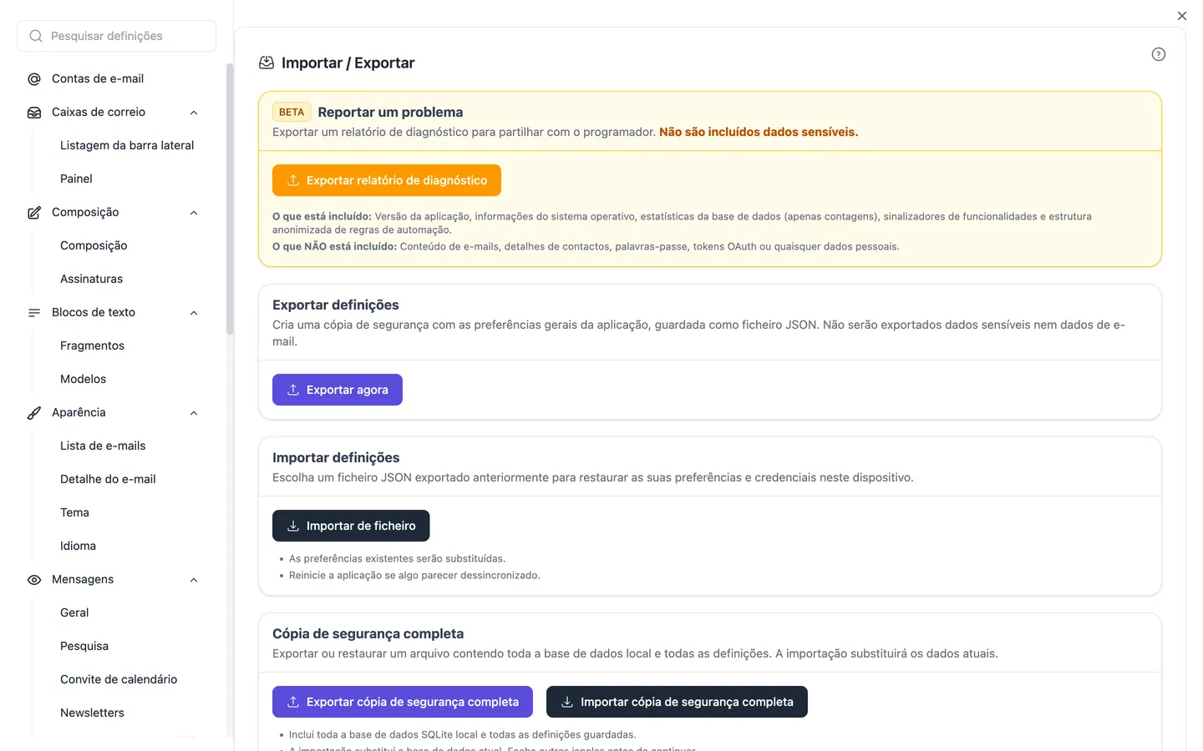Viewport: 1203px width, 751px height.
Task: Open the Modelos settings page
Action: point(83,379)
